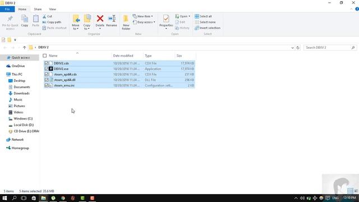Click the Search DBXV 2 field
The width and height of the screenshot is (359, 202).
click(x=330, y=48)
